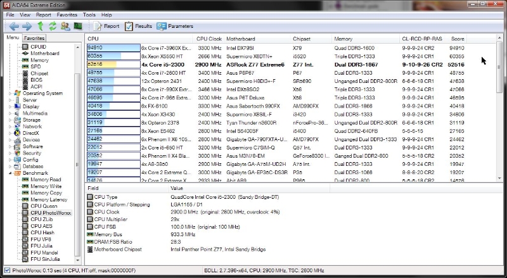The width and height of the screenshot is (507, 278).
Task: Expand the Storage tree node
Action: (10, 120)
